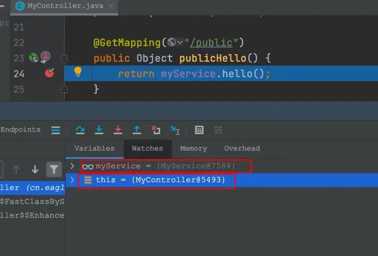Select the MyController.java editor tab
378x256 pixels.
[x=64, y=6]
